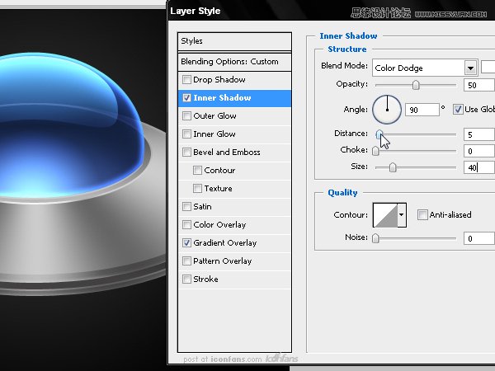
Task: Uncheck the Inner Shadow checkbox
Action: pyautogui.click(x=186, y=98)
